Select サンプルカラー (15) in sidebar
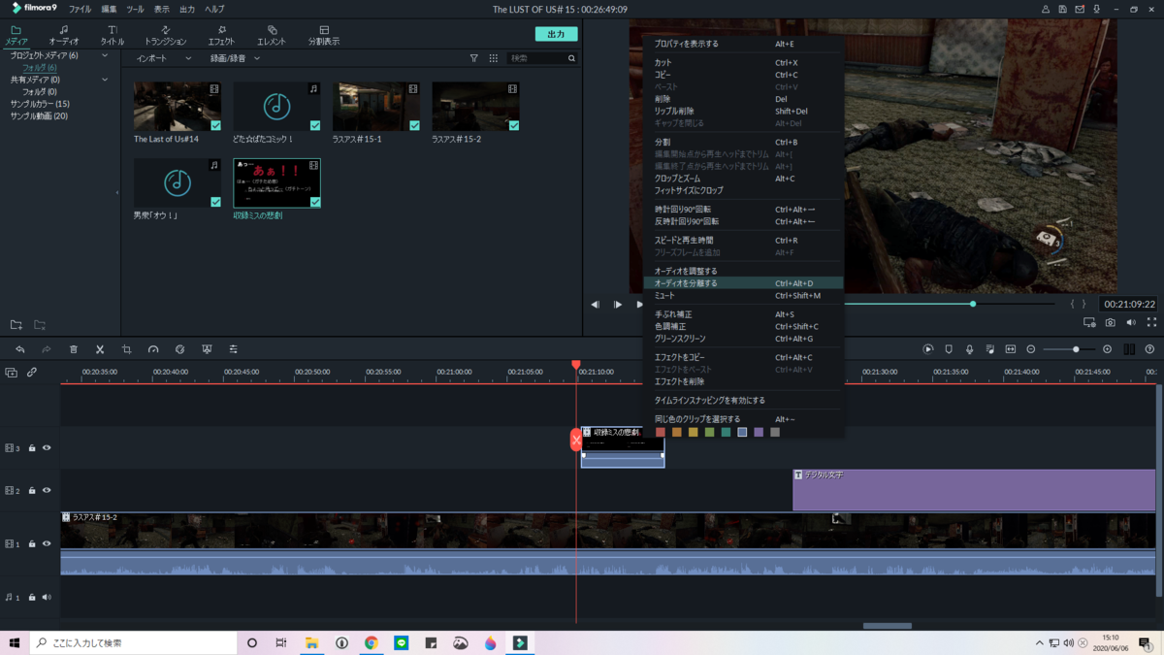Image resolution: width=1164 pixels, height=655 pixels. pyautogui.click(x=40, y=104)
